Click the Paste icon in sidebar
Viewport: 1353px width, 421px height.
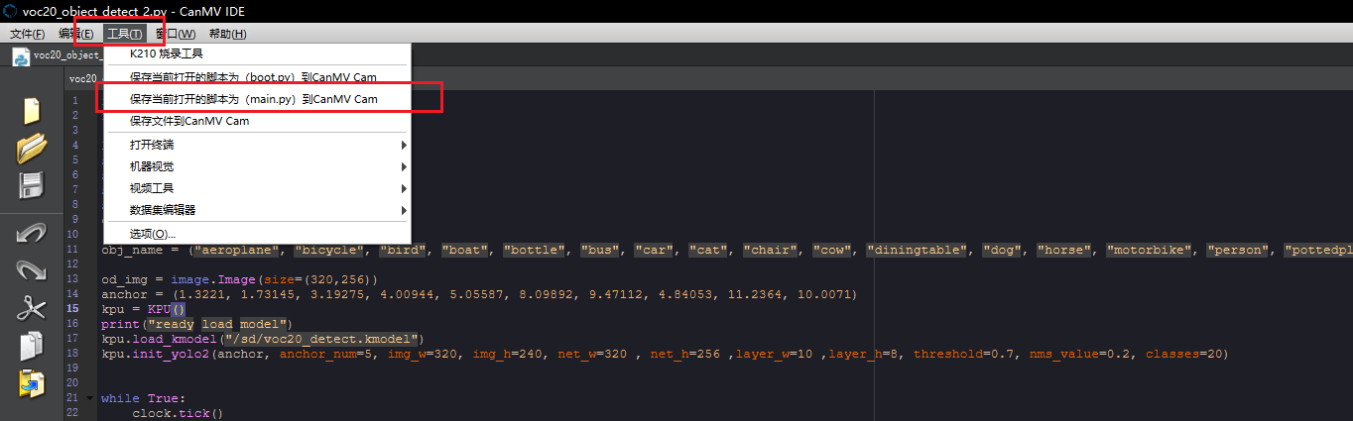[x=31, y=383]
